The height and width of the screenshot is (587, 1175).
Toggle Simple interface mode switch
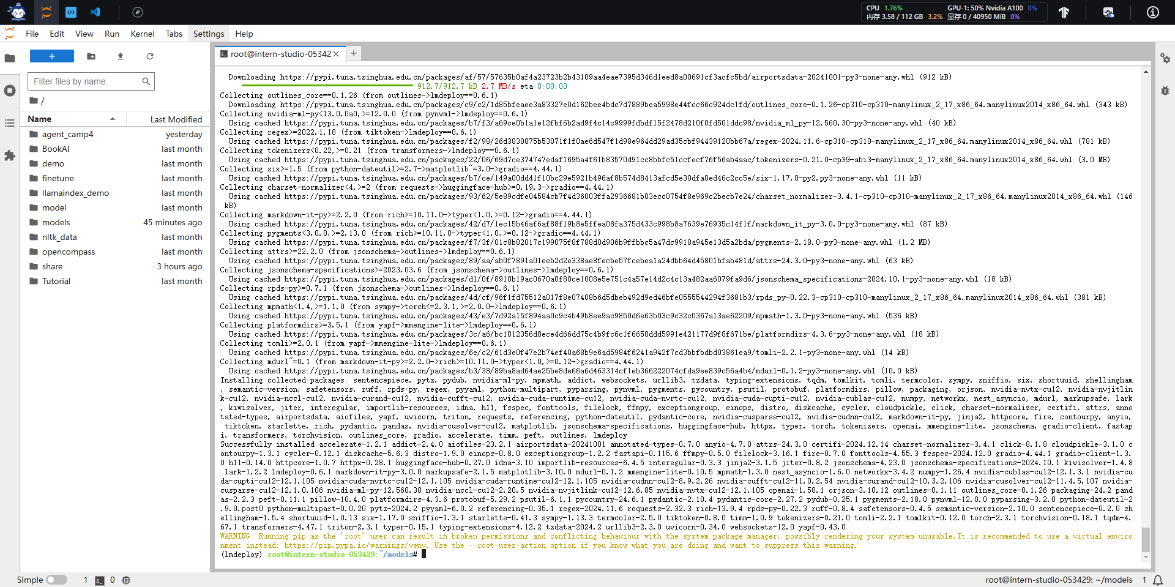[56, 580]
